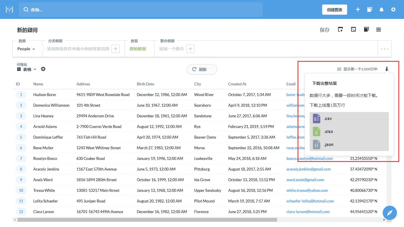The height and width of the screenshot is (227, 404).
Task: Click the 创建图表 button
Action: click(x=334, y=10)
